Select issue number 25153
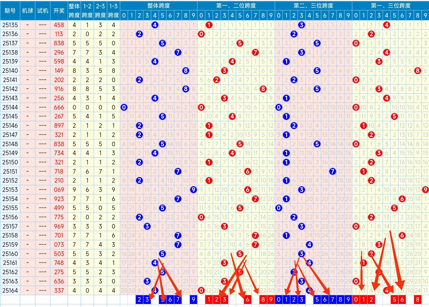 10,190
